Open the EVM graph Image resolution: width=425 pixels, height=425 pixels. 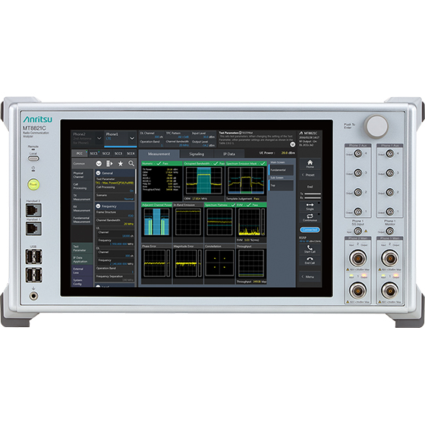pyautogui.click(x=251, y=222)
